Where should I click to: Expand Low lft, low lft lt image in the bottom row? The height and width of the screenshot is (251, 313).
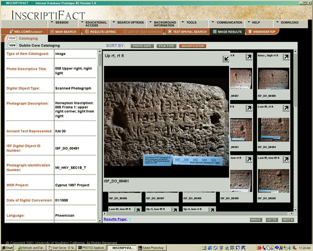(138, 209)
